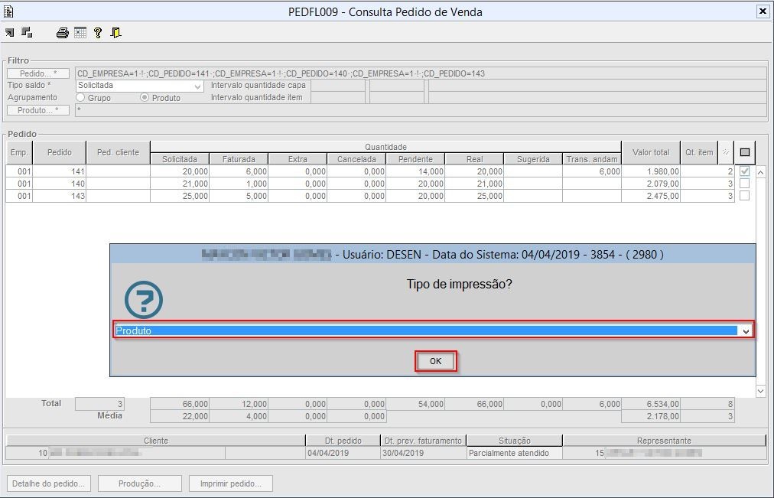The width and height of the screenshot is (774, 498).
Task: Click the grid scrollbar down arrow
Action: click(761, 392)
